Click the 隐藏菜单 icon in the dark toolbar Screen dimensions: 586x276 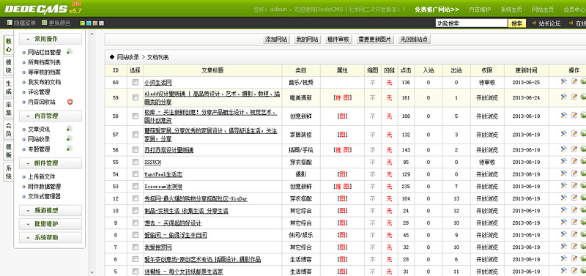click(10, 23)
